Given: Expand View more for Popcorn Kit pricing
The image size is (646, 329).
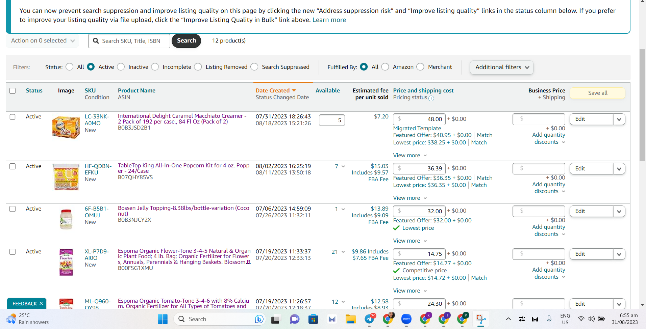Looking at the screenshot, I should point(410,198).
